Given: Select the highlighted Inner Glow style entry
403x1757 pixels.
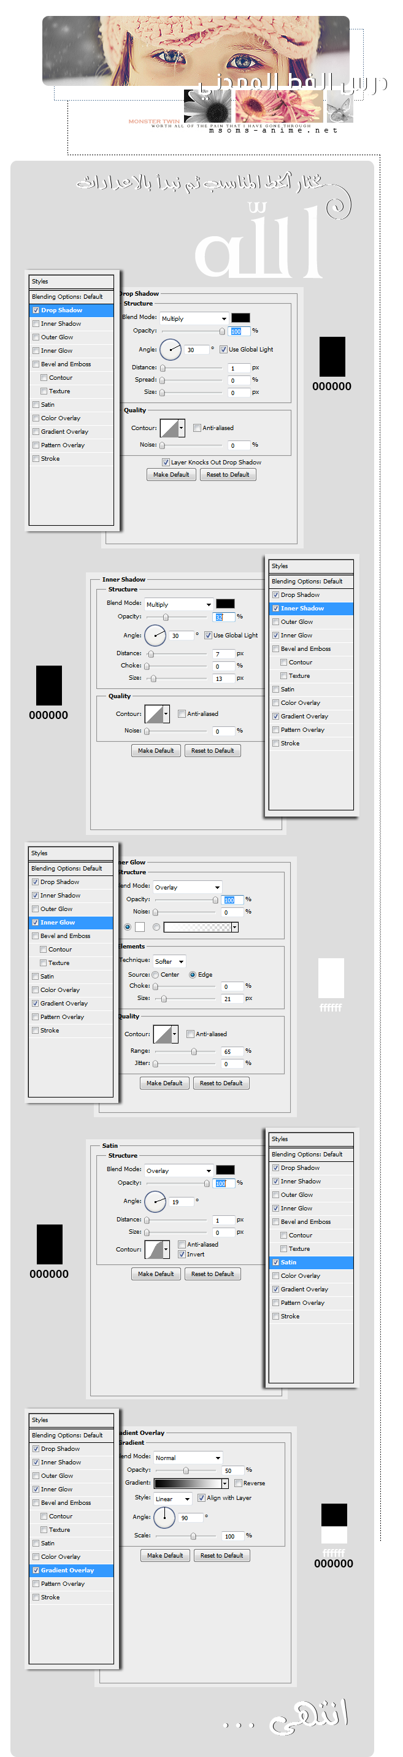Looking at the screenshot, I should coord(71,922).
